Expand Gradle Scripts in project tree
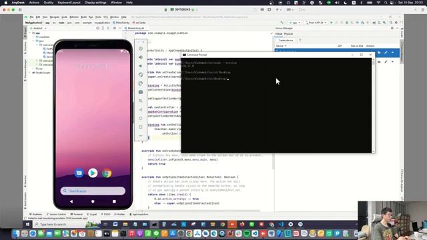 pyautogui.click(x=30, y=73)
